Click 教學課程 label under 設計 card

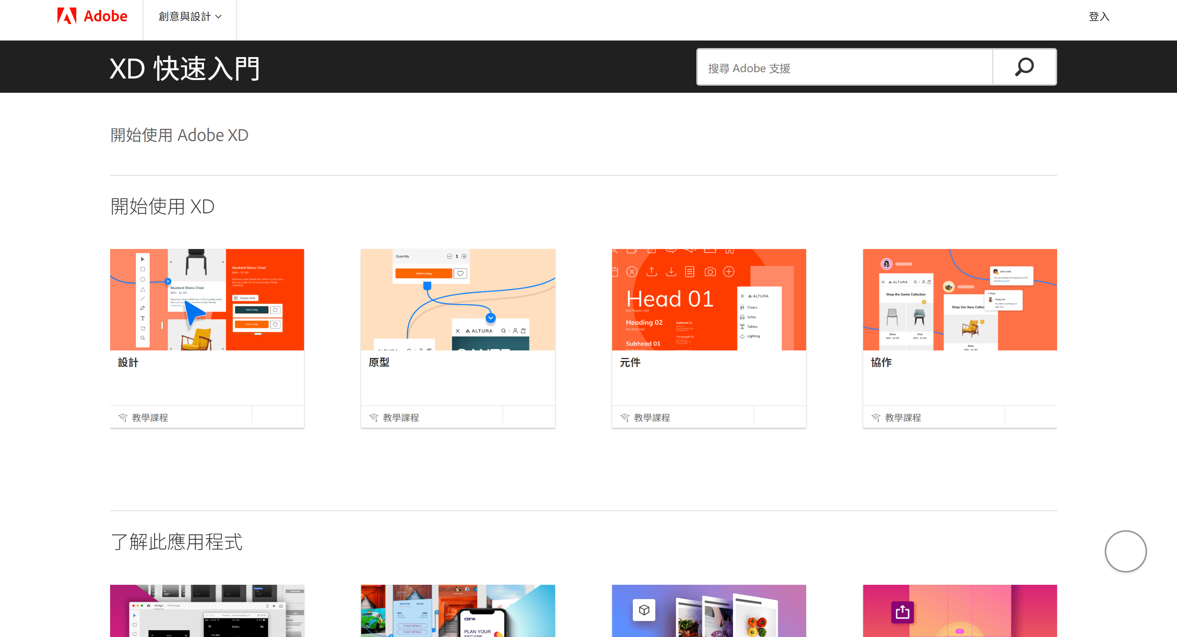tap(150, 418)
